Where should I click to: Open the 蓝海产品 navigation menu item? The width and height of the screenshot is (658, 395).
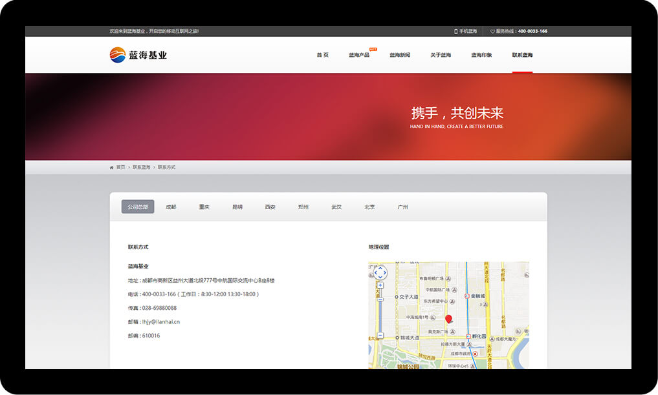[359, 55]
